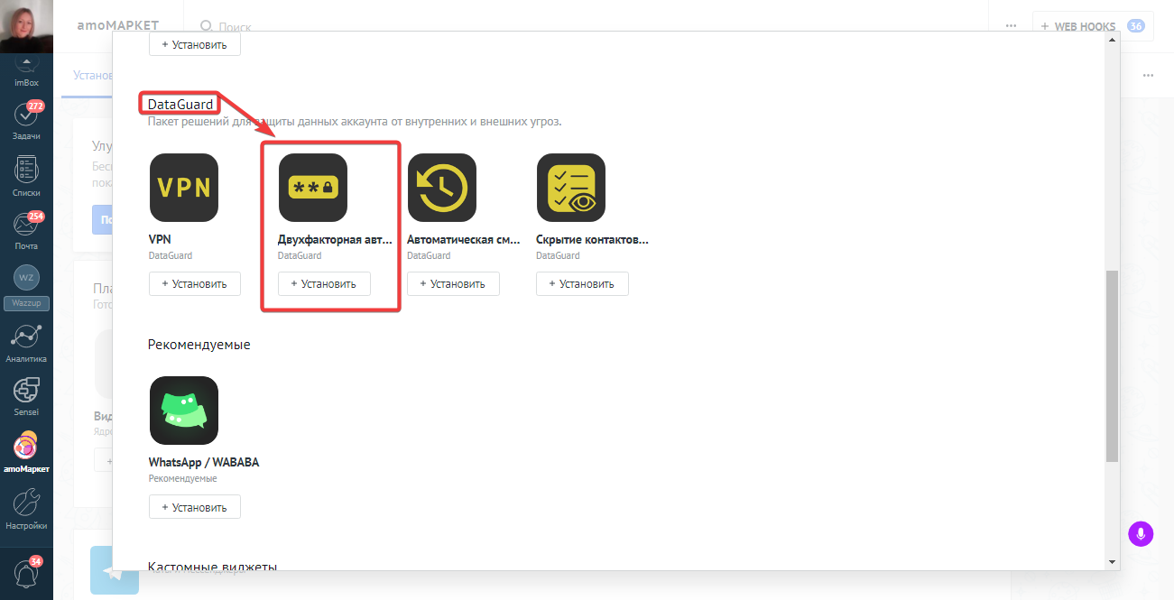Open the three-dots menu near WEB HOOKS
The height and width of the screenshot is (600, 1174).
[1011, 26]
